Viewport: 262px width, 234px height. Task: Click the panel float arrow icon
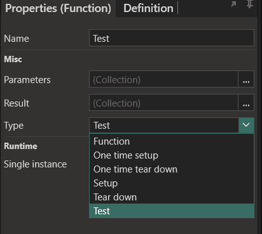[233, 4]
